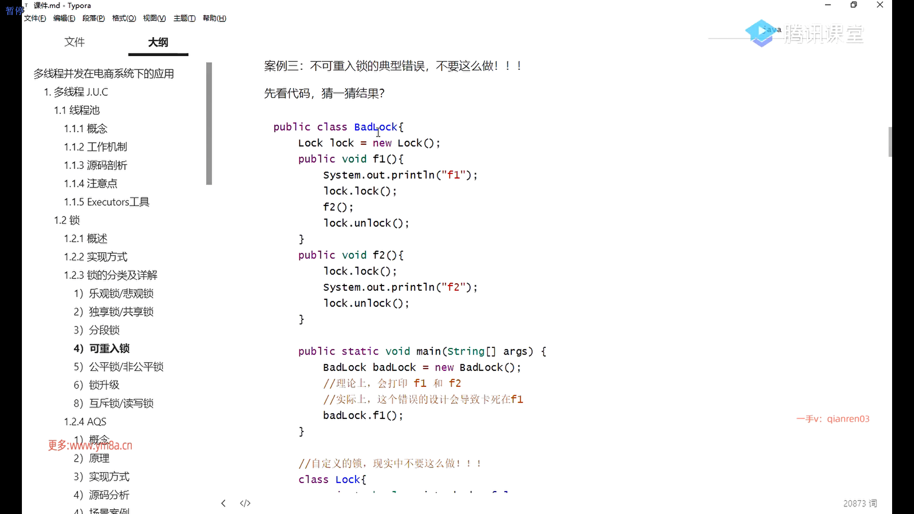The width and height of the screenshot is (914, 514).
Task: Open the 格式(O) menu
Action: click(x=124, y=18)
